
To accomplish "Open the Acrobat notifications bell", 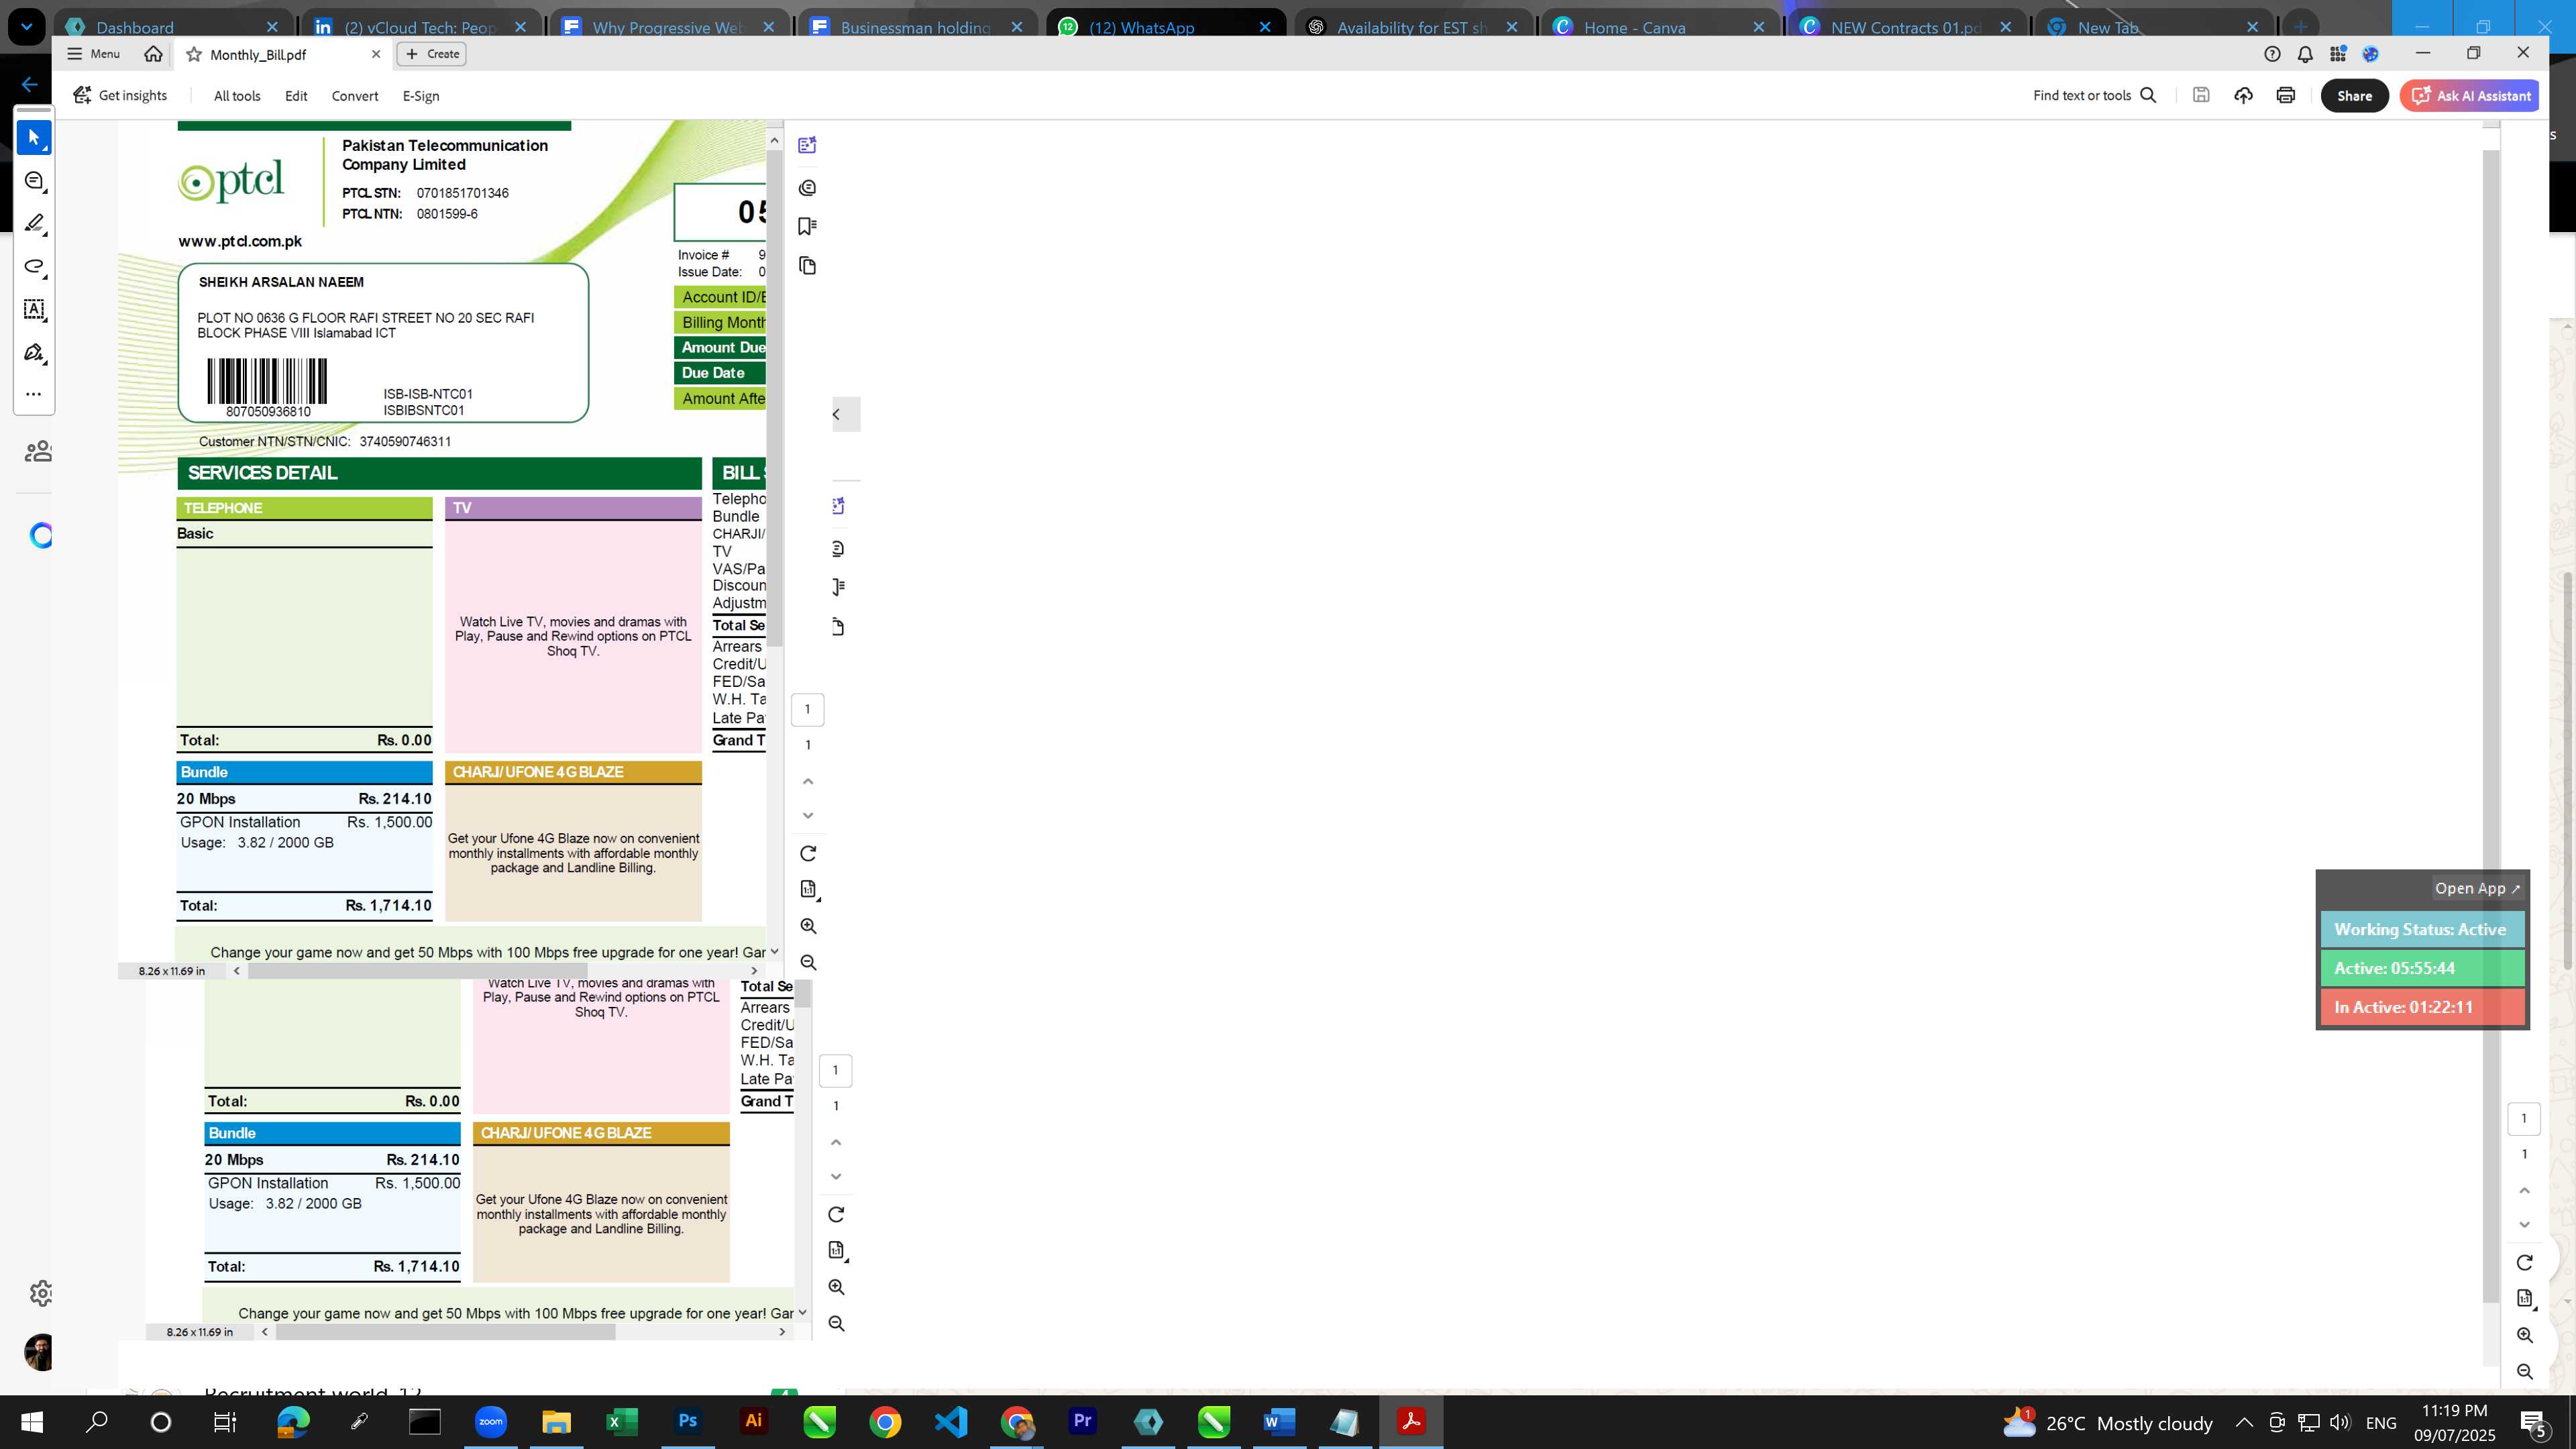I will click(2305, 54).
